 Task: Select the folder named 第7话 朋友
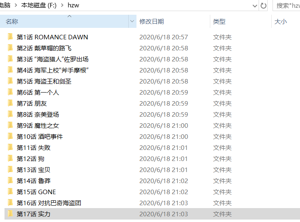click(x=32, y=104)
